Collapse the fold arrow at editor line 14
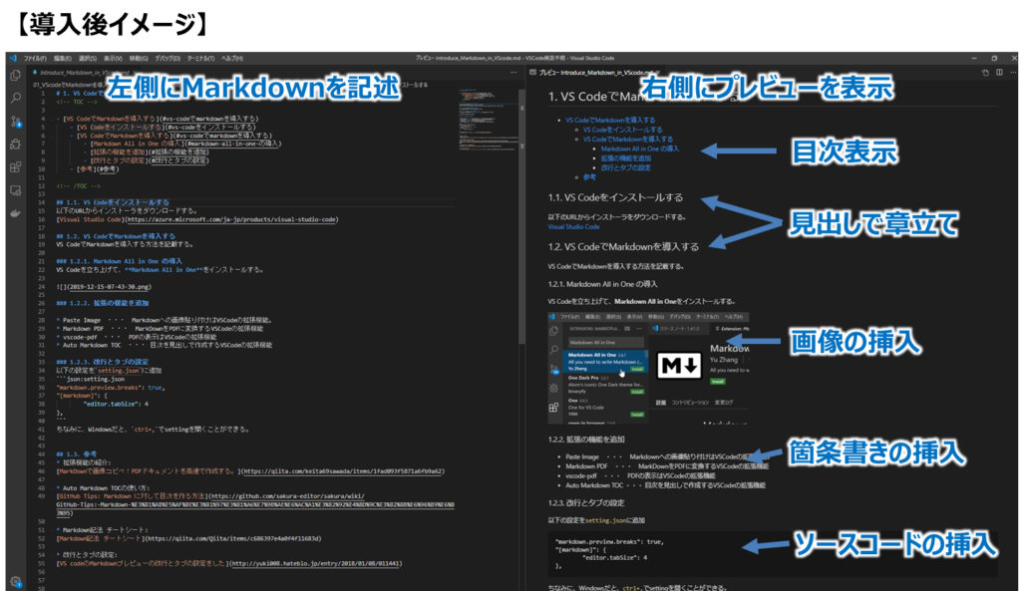The height and width of the screenshot is (591, 1021). [52, 202]
